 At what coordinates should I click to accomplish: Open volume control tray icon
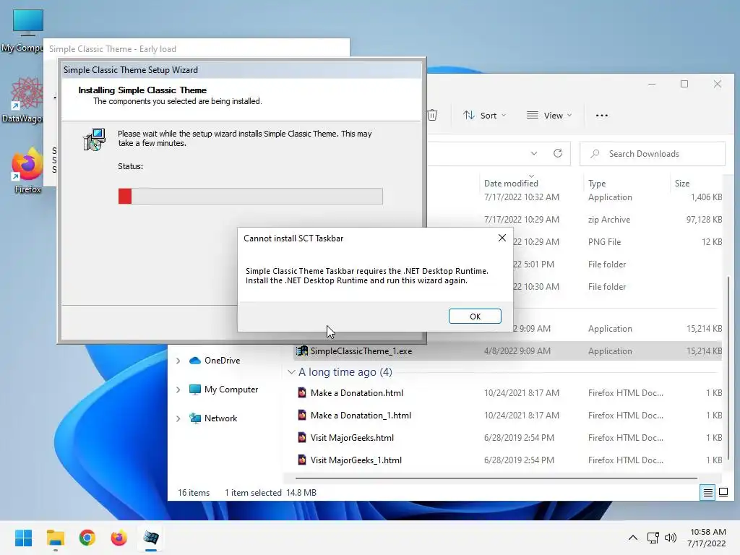coord(670,538)
